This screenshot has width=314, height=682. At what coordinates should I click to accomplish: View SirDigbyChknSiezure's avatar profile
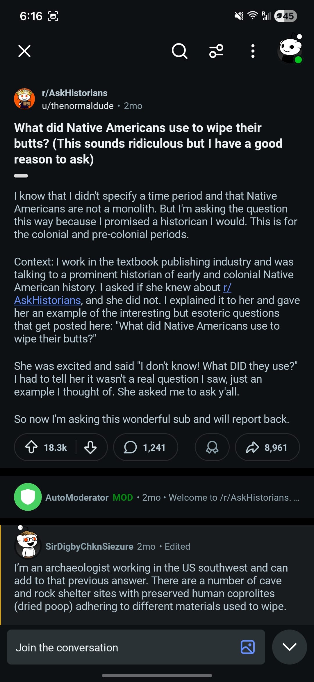coord(28,545)
